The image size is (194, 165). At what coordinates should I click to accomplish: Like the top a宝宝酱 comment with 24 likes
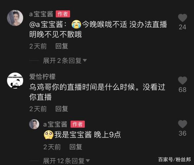(182, 18)
